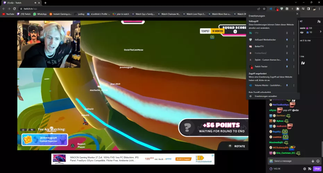Go forward to the next page
The height and width of the screenshot is (173, 323).
9,9
